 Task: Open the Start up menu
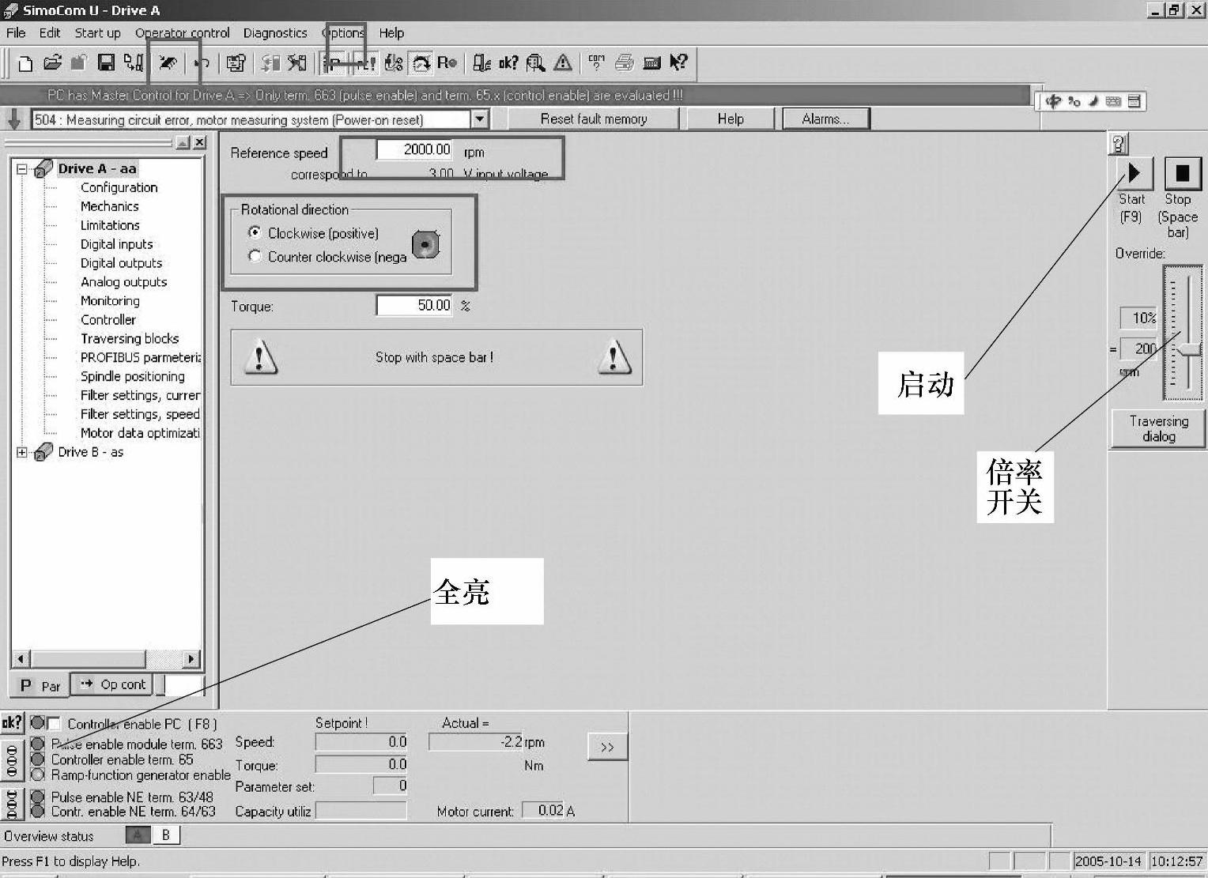click(98, 33)
